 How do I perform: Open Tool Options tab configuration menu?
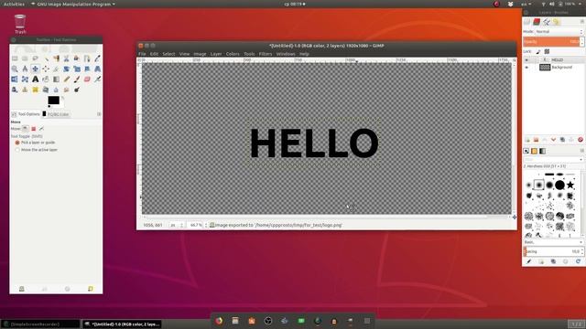coord(99,114)
